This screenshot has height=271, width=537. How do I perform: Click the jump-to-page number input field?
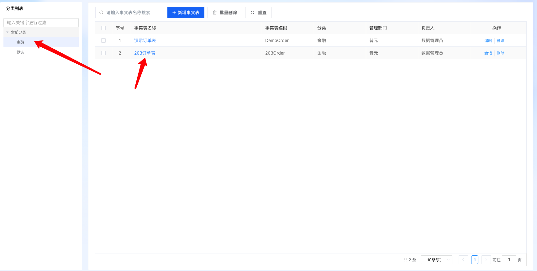(x=509, y=260)
